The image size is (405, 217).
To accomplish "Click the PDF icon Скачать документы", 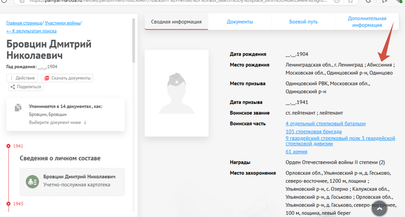I will tap(47, 78).
